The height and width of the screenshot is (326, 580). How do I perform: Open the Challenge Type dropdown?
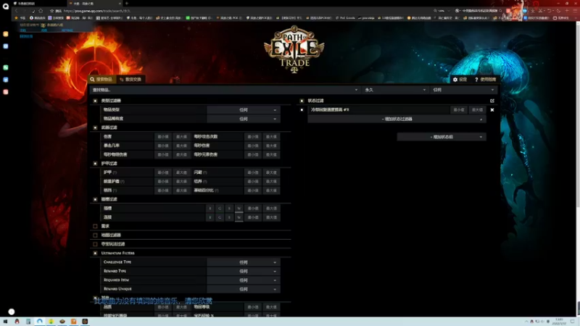[243, 262]
